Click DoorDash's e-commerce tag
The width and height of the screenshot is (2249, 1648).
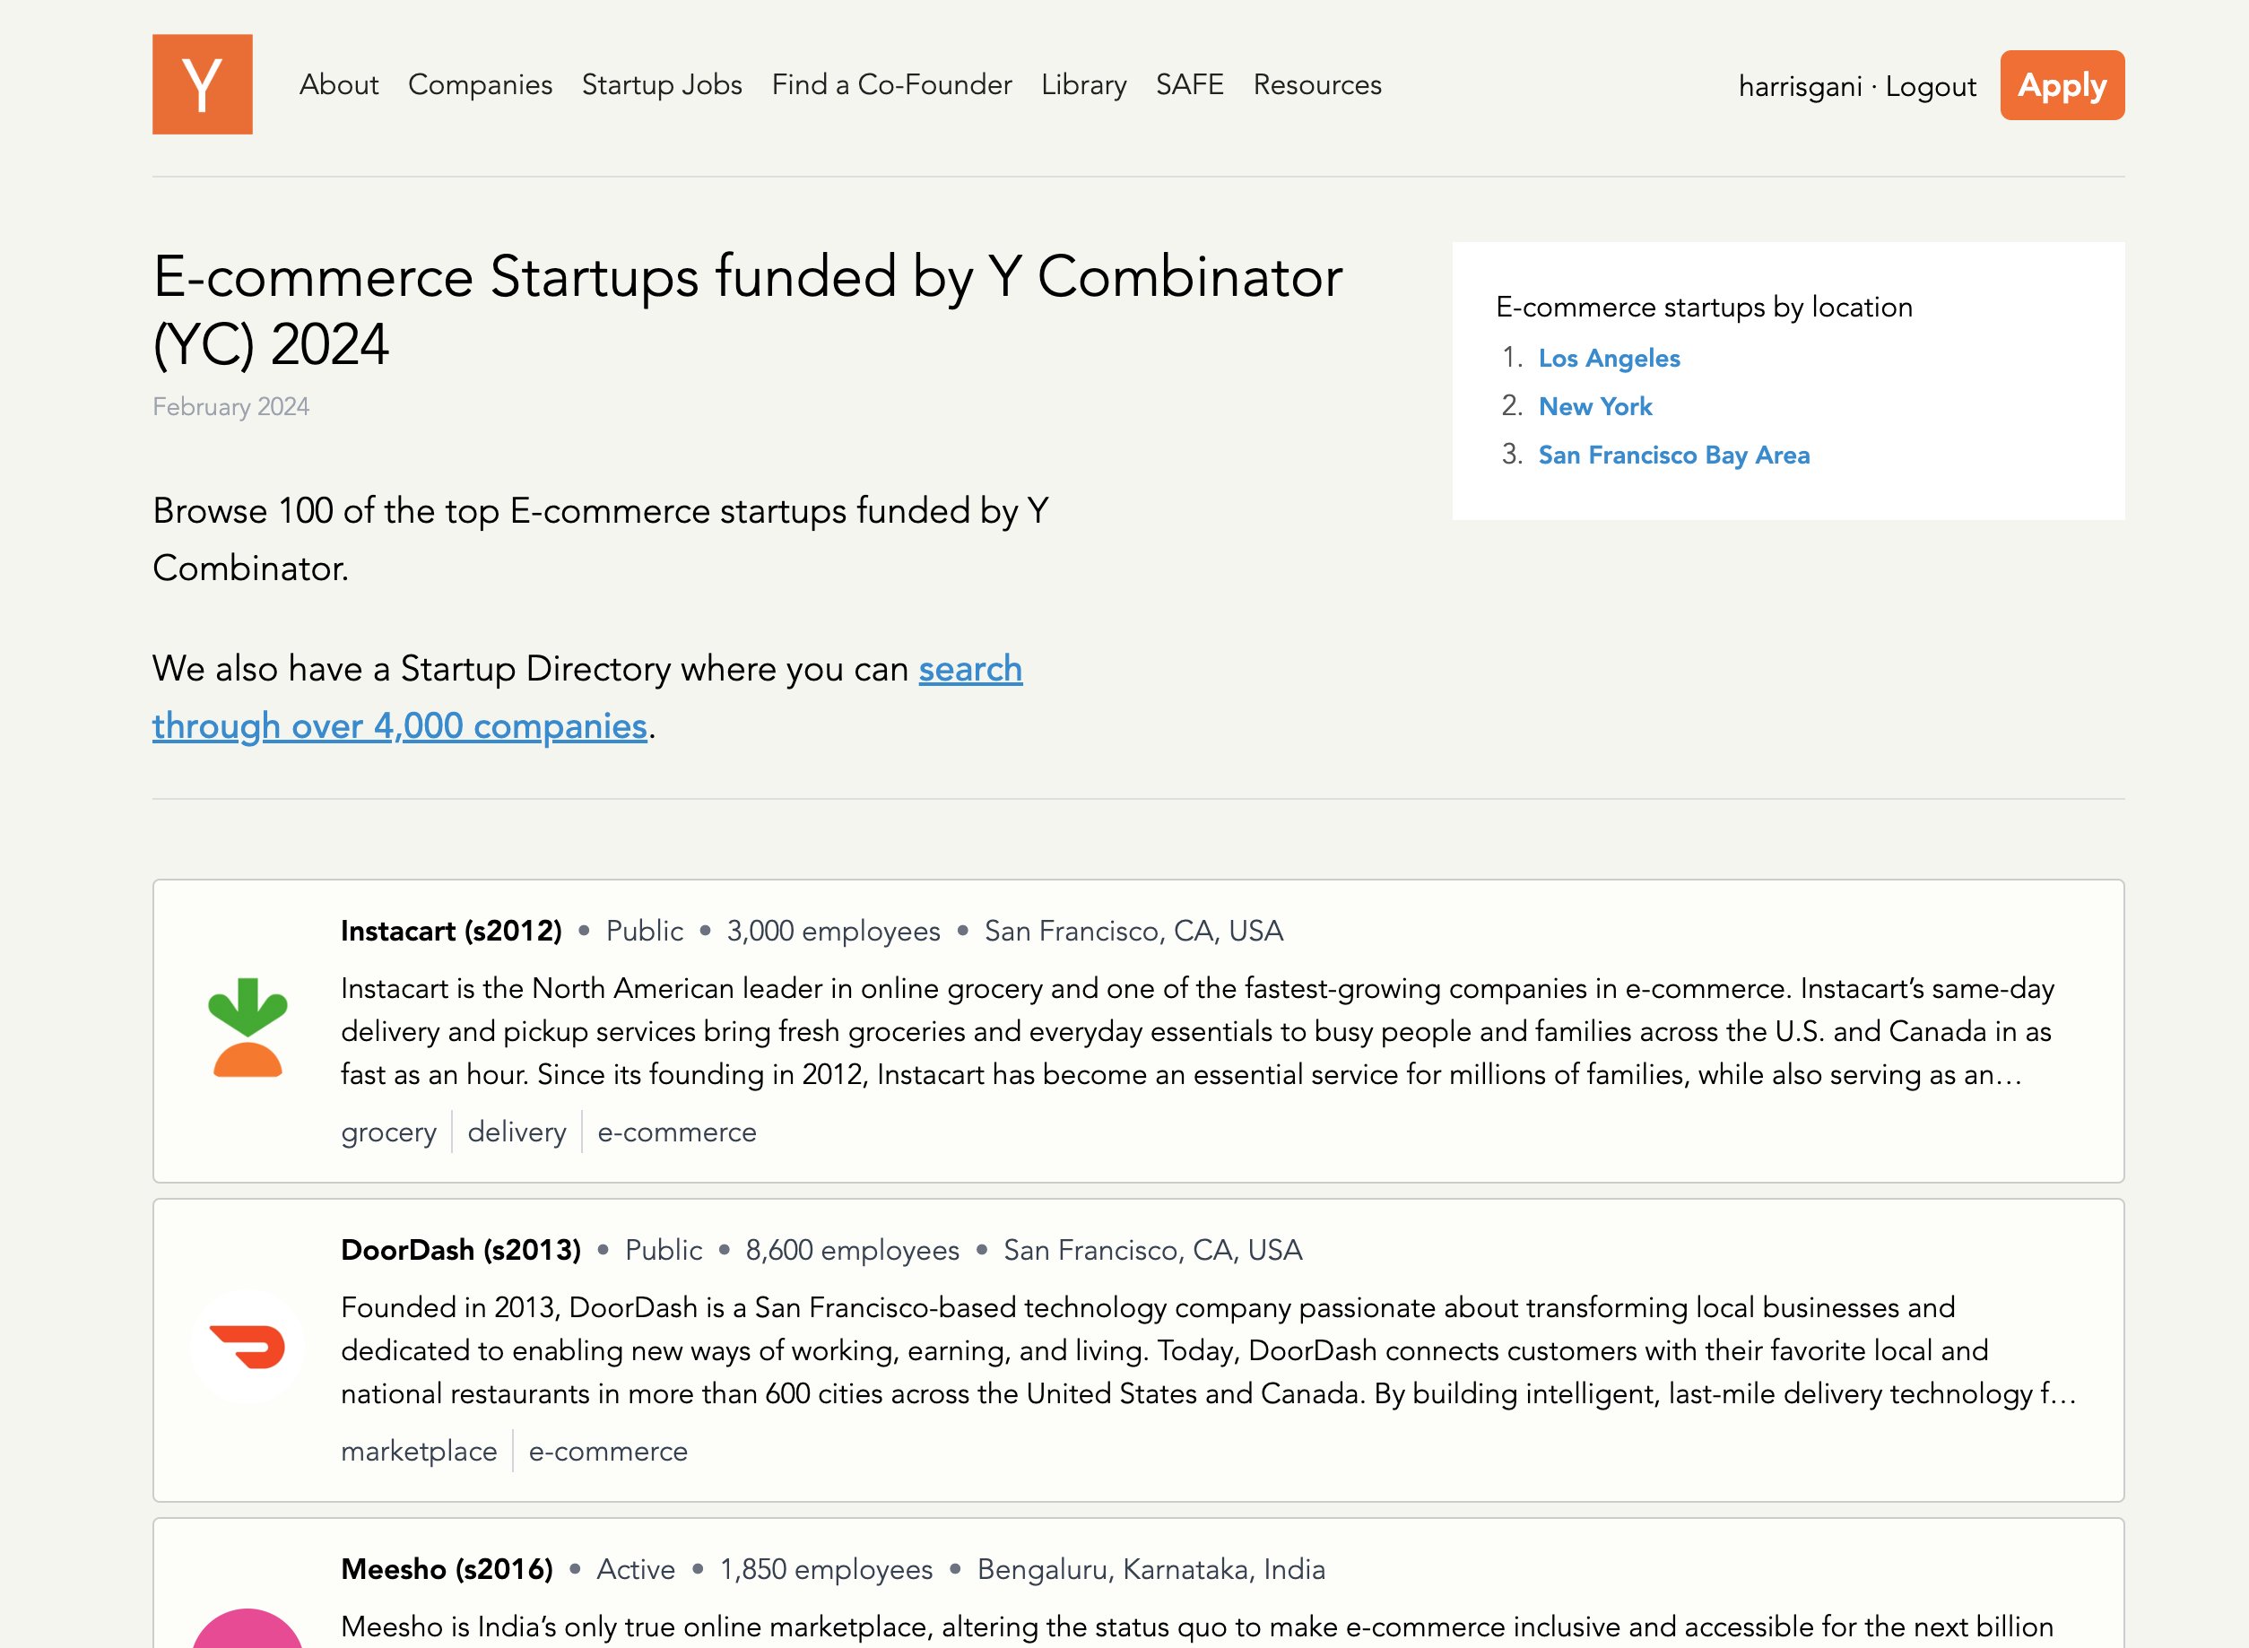point(608,1452)
